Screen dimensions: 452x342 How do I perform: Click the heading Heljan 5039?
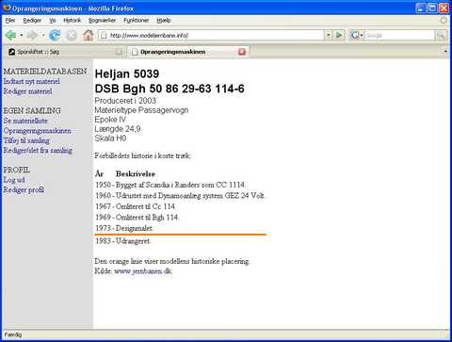(127, 73)
